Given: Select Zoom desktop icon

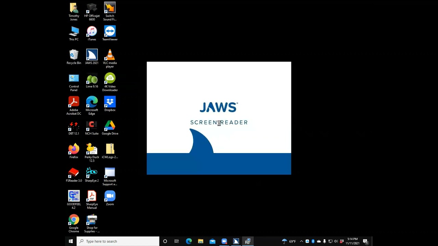Looking at the screenshot, I should click(110, 199).
